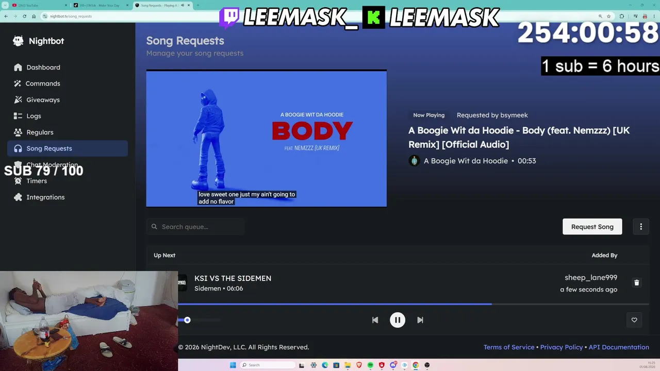
Task: Skip to the next song
Action: 420,320
